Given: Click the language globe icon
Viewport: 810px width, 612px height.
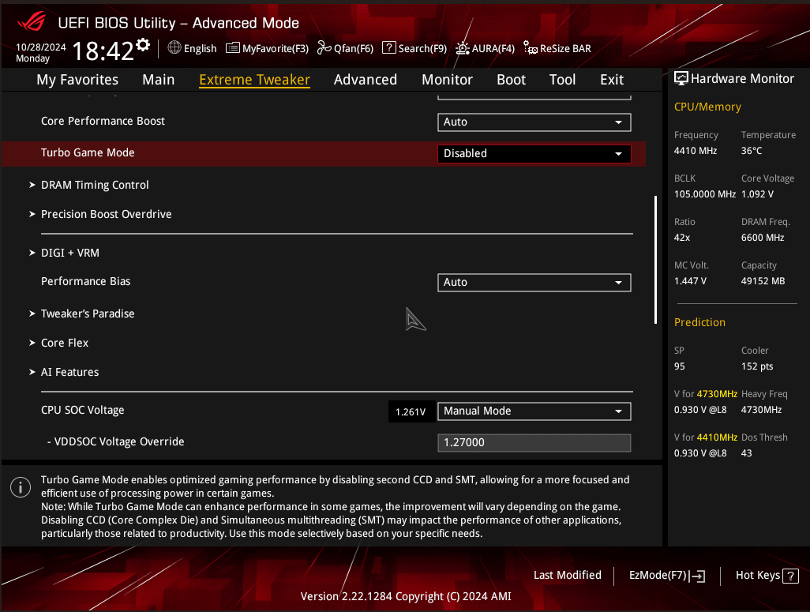Looking at the screenshot, I should [174, 47].
